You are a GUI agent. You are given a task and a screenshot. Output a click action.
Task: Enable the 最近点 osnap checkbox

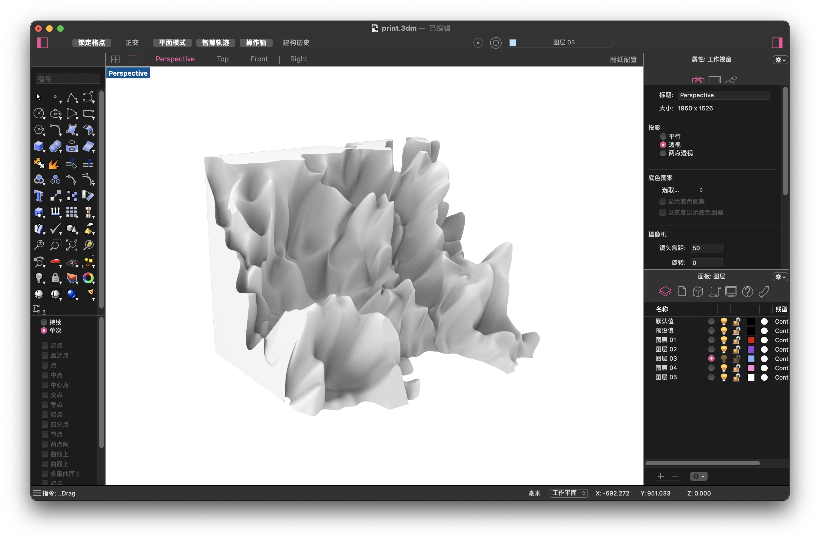point(45,355)
